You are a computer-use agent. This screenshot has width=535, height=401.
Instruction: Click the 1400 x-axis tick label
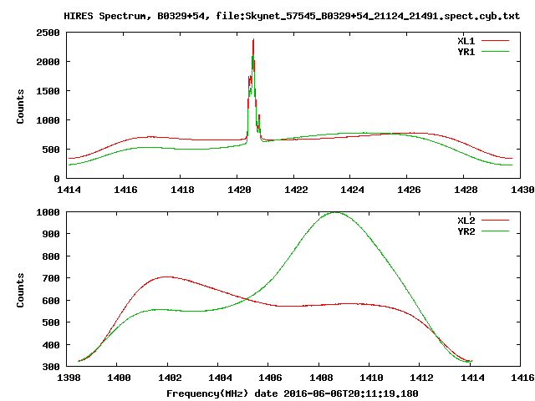point(119,378)
